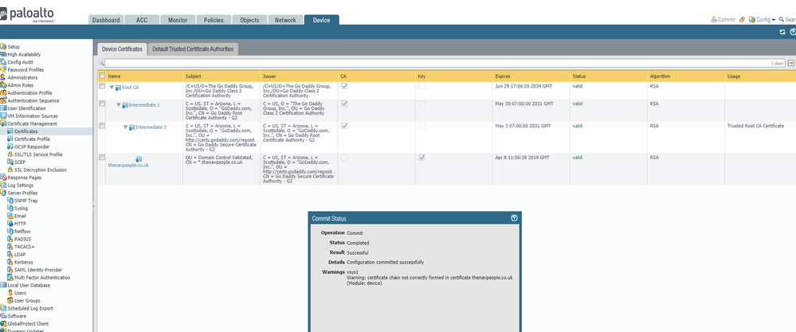Click the certificate search field
This screenshot has width=796, height=332.
445,64
